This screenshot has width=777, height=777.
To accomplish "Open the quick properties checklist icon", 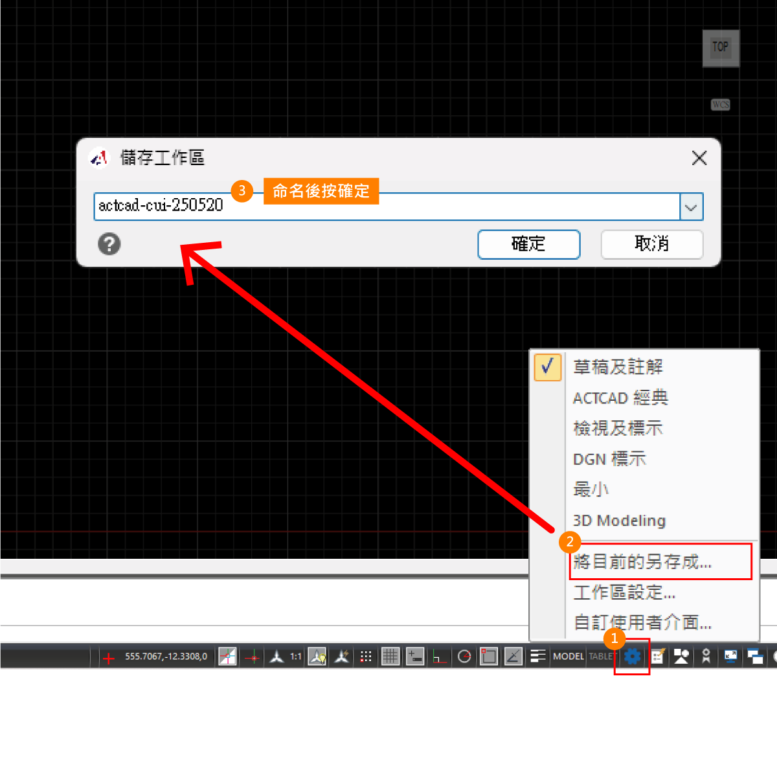I will (658, 657).
